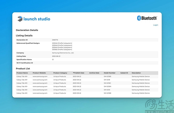This screenshot has width=174, height=113.
Task: Click Galaxy Tab A9+ in SM-X218B row
Action: [22, 93]
